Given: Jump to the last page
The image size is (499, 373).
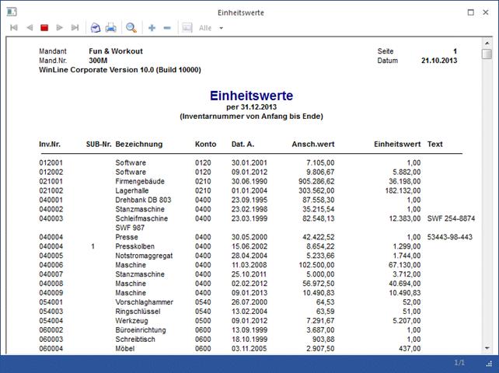Looking at the screenshot, I should (x=75, y=28).
